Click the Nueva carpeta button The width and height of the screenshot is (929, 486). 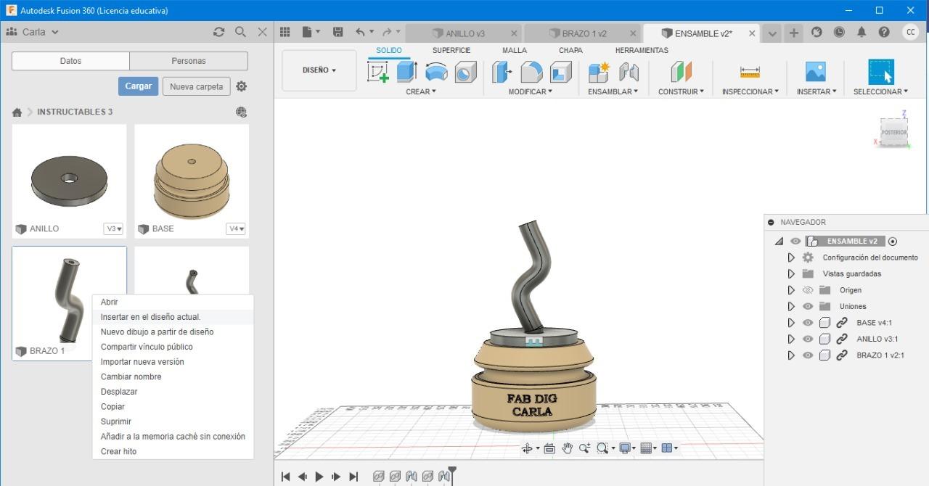pyautogui.click(x=196, y=86)
